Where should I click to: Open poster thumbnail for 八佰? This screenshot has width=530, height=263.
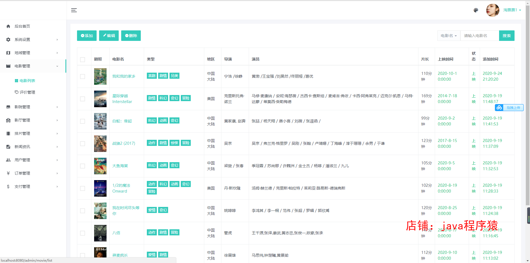click(x=100, y=233)
